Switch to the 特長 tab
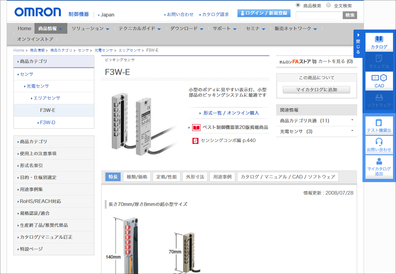This screenshot has width=396, height=274. (x=113, y=177)
